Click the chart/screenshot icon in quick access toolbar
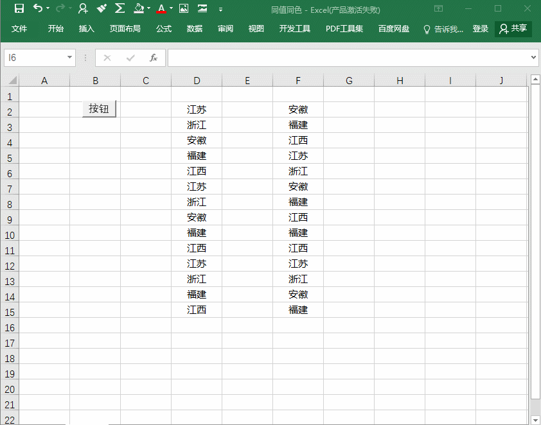Image resolution: width=541 pixels, height=425 pixels. pos(202,8)
